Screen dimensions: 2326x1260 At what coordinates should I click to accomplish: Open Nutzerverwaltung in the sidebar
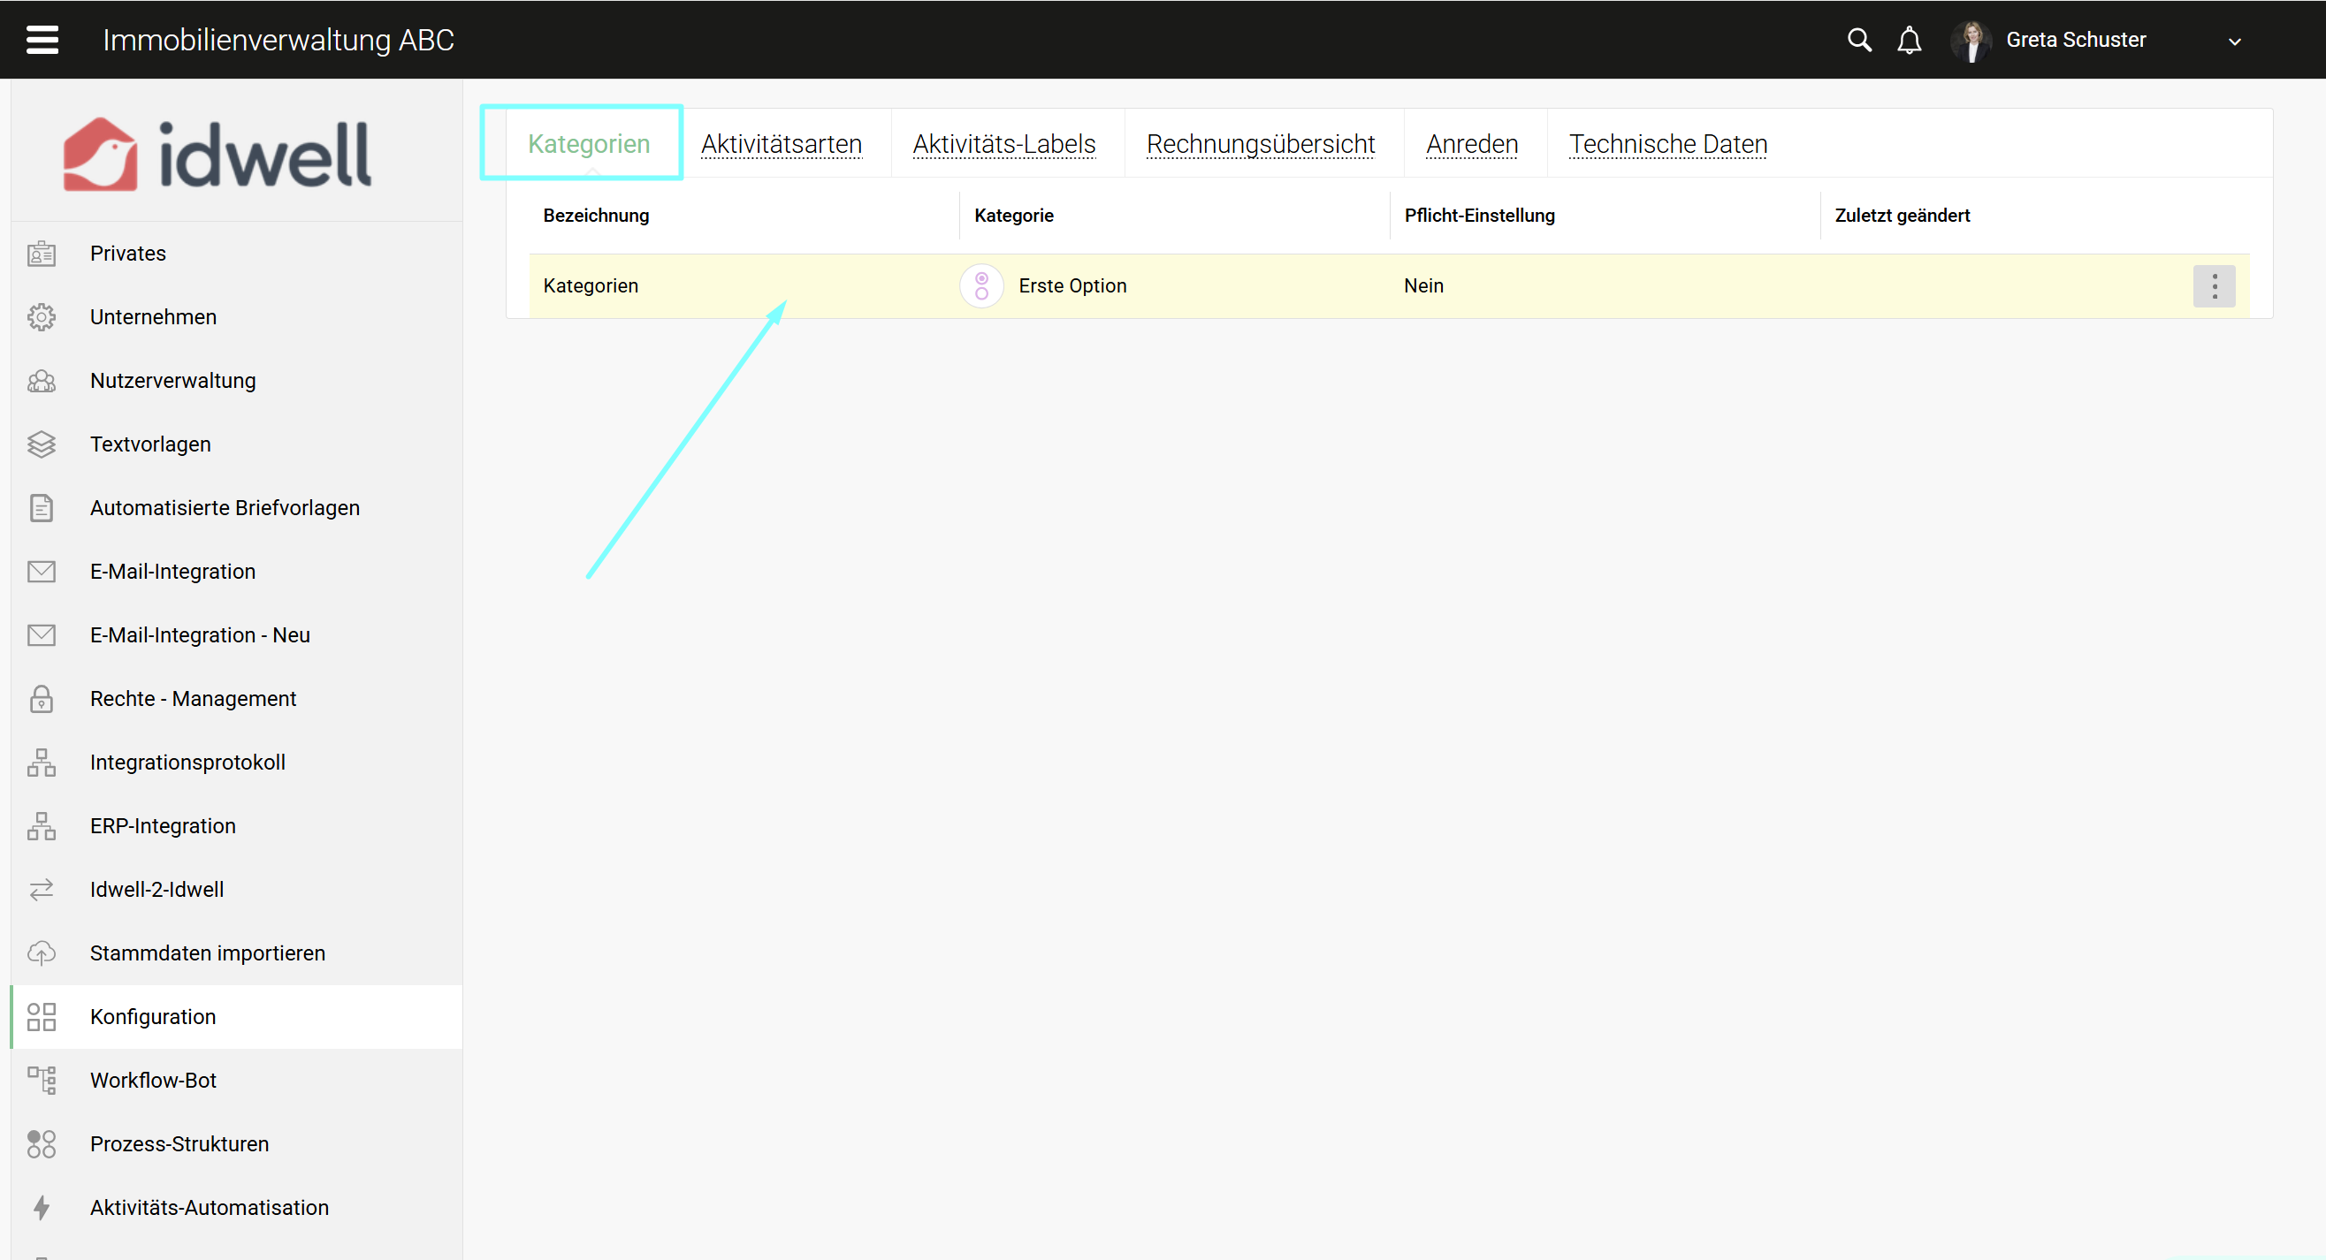pos(172,381)
